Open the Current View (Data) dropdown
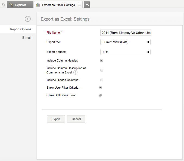184x161 pixels. [x=125, y=42]
